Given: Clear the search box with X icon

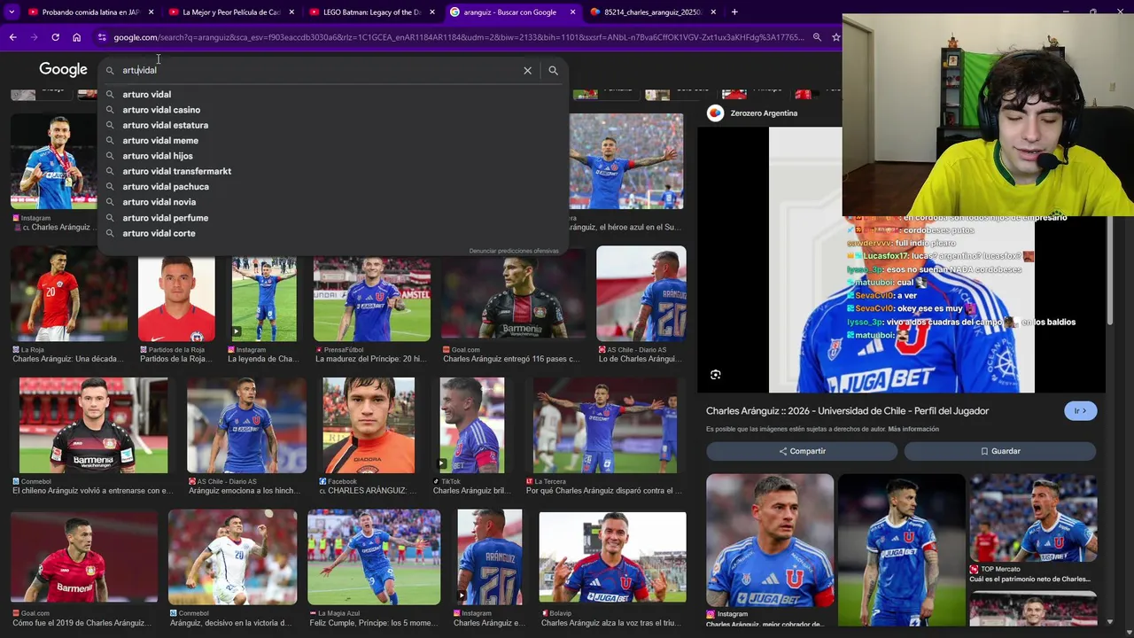Looking at the screenshot, I should pos(527,70).
